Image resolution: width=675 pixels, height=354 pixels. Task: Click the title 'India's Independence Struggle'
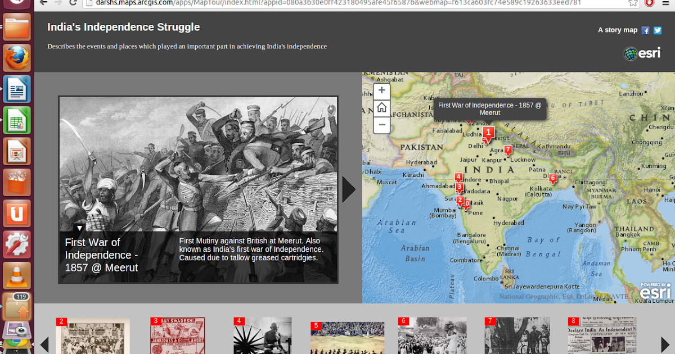tap(123, 27)
